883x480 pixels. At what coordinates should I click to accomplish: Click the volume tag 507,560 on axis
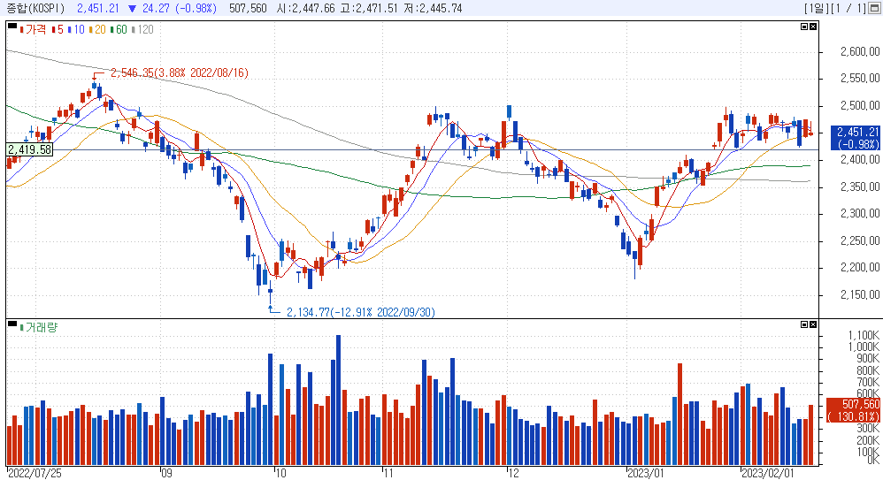(854, 411)
